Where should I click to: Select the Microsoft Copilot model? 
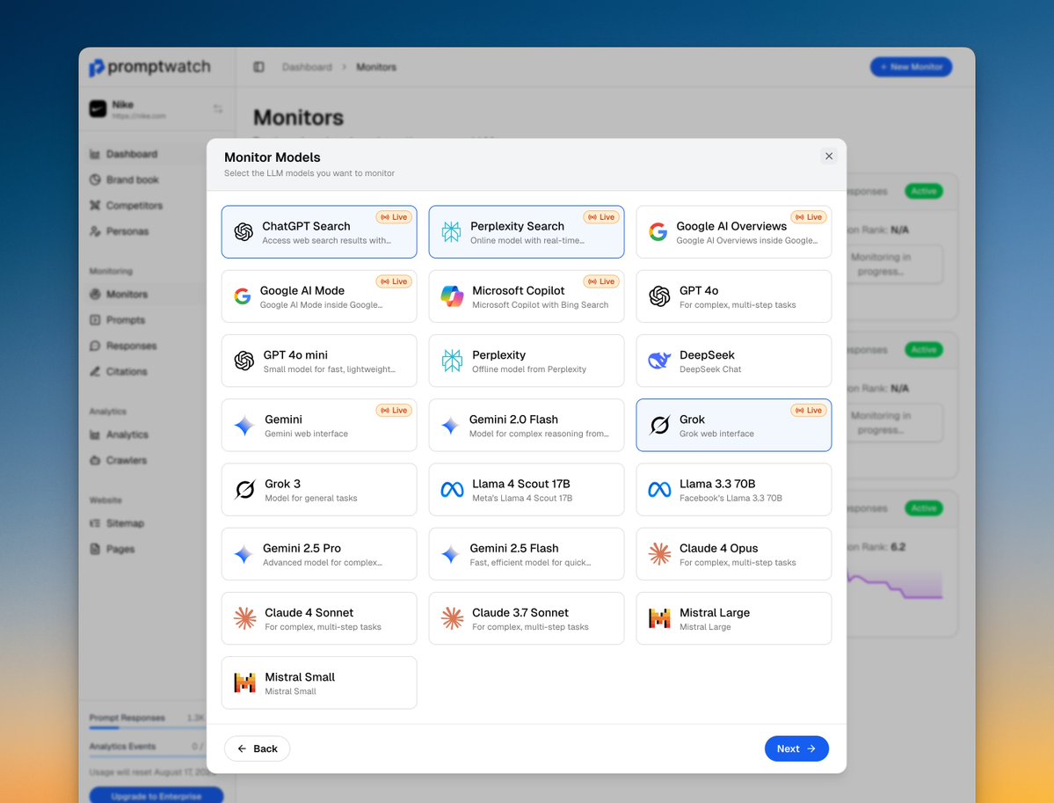(527, 296)
